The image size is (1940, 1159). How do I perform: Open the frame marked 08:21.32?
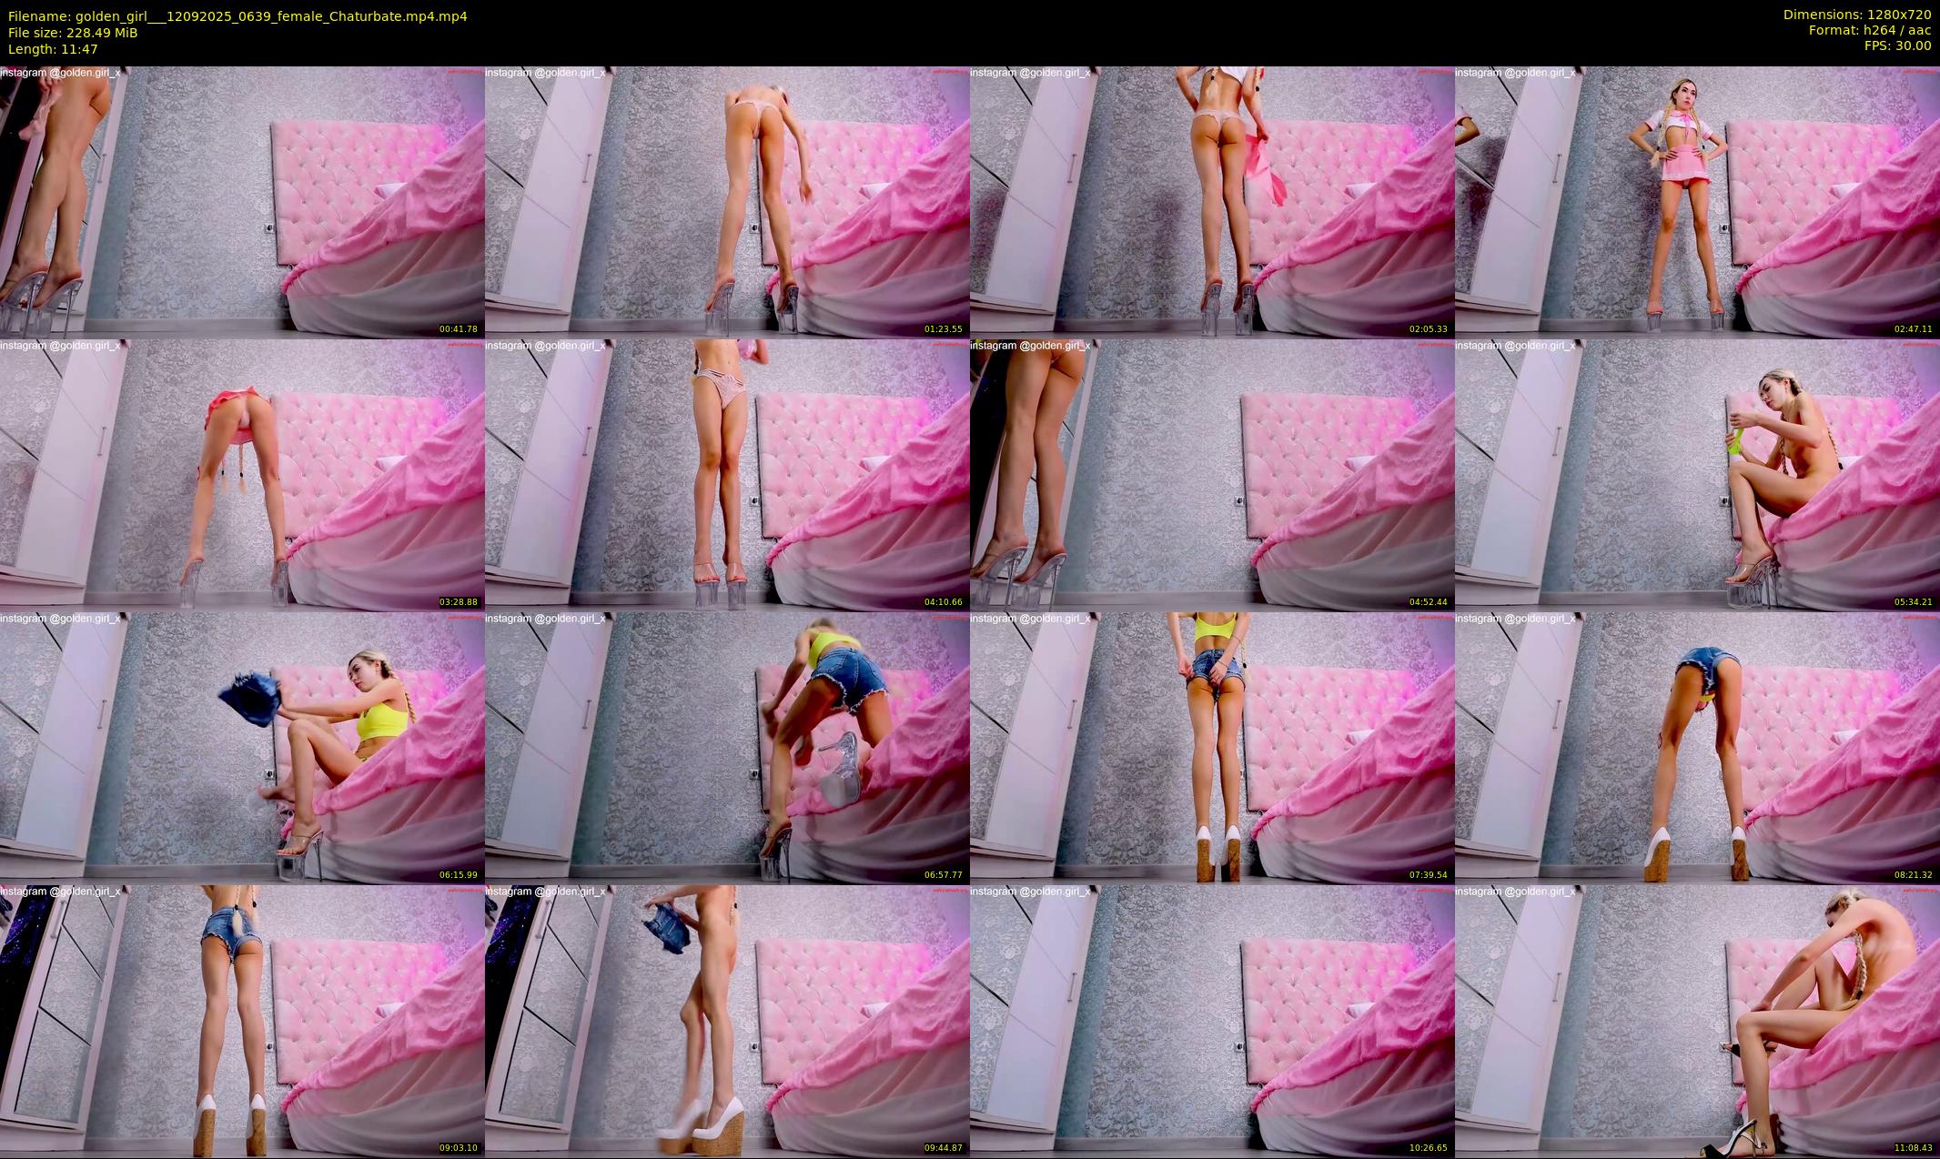click(x=1697, y=748)
